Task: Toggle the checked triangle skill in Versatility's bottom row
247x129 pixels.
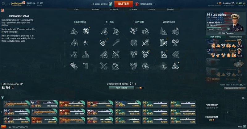Action: coord(175,66)
